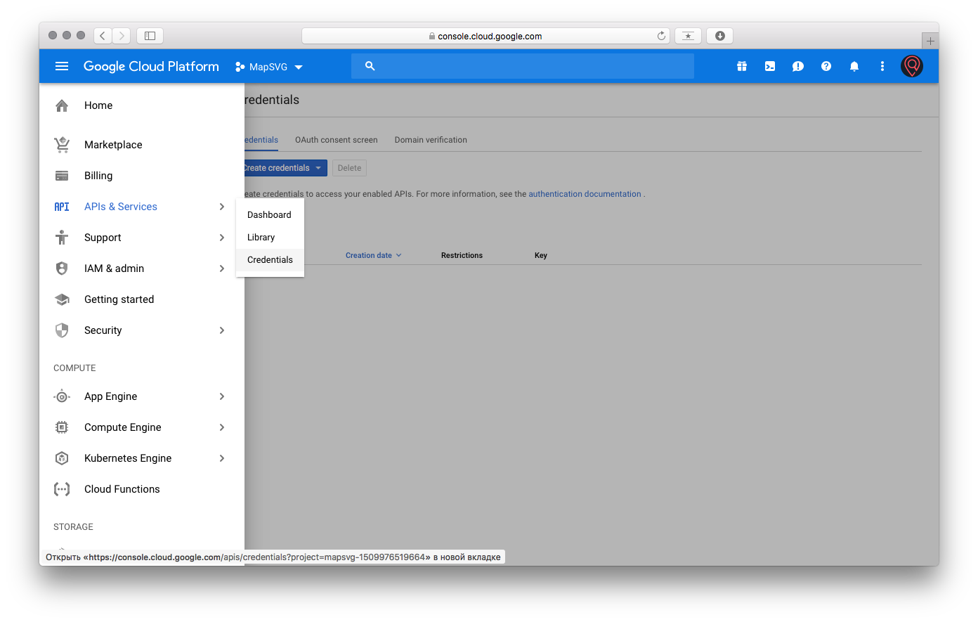Viewport: 978px width, 622px height.
Task: Click the APIs & Services label
Action: (121, 207)
